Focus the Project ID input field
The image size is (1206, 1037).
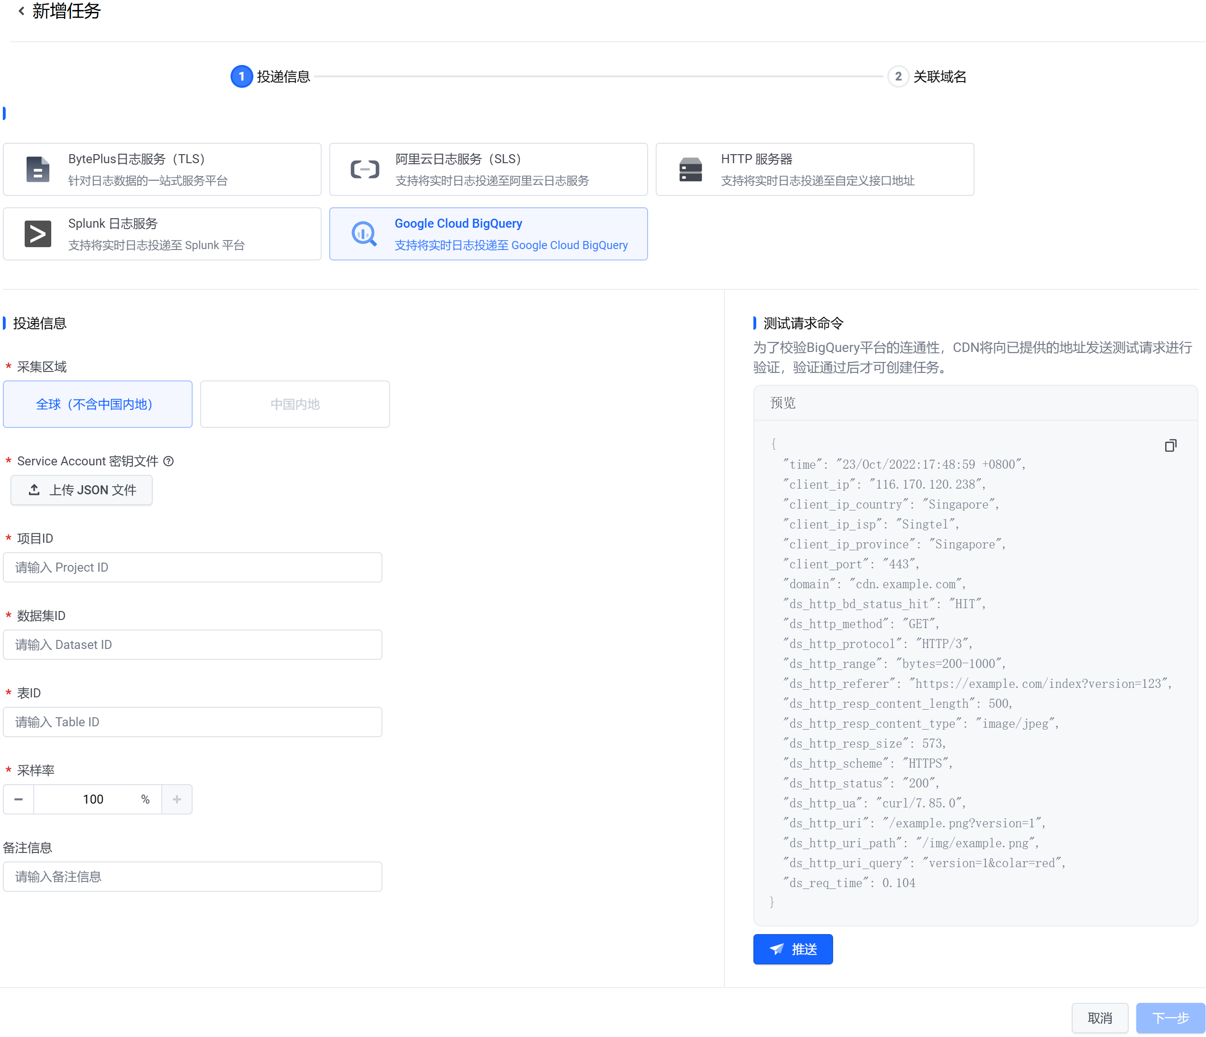click(x=192, y=567)
